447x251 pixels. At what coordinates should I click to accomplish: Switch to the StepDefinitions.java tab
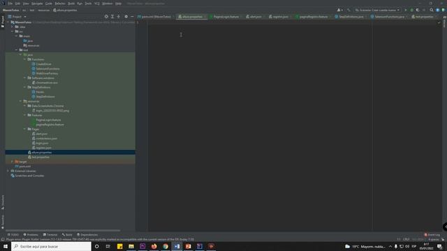tap(351, 17)
